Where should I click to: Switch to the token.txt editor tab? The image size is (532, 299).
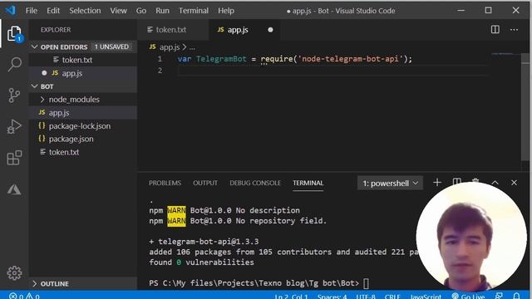click(x=173, y=30)
